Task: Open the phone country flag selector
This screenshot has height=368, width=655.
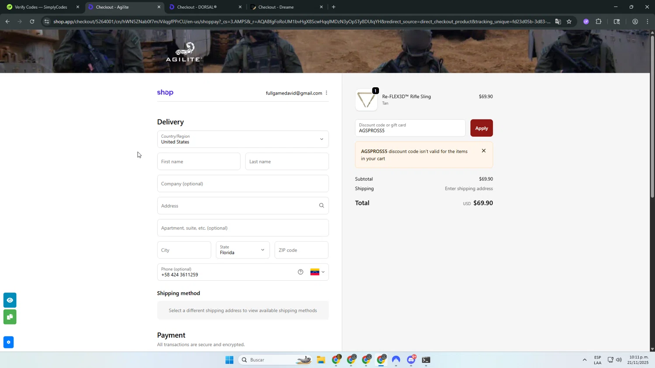Action: (317, 272)
